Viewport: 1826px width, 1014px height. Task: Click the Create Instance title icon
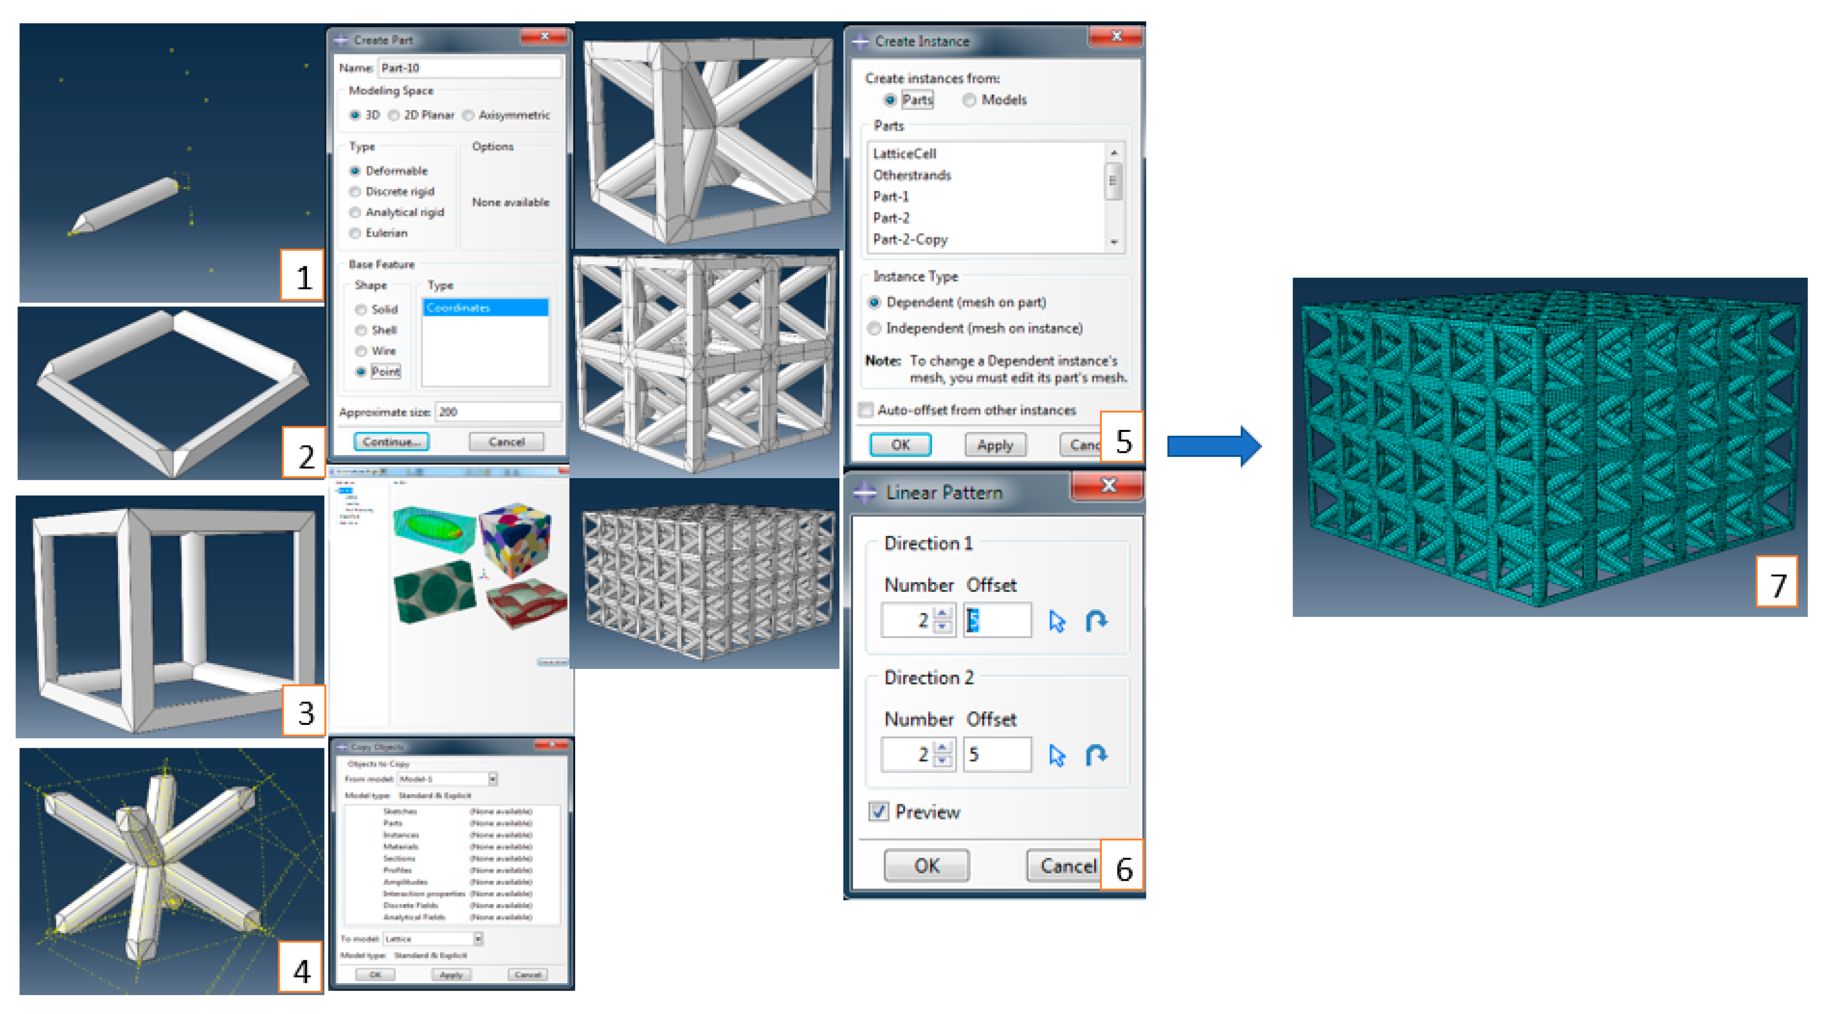(861, 41)
